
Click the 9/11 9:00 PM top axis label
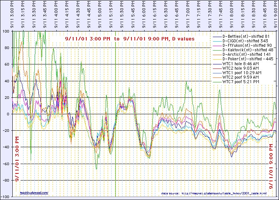tap(276, 15)
